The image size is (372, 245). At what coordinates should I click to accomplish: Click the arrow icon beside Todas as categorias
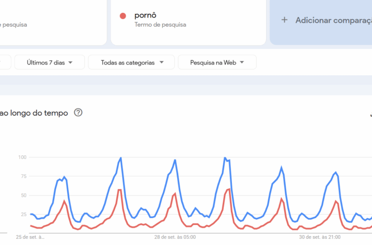[x=162, y=62]
